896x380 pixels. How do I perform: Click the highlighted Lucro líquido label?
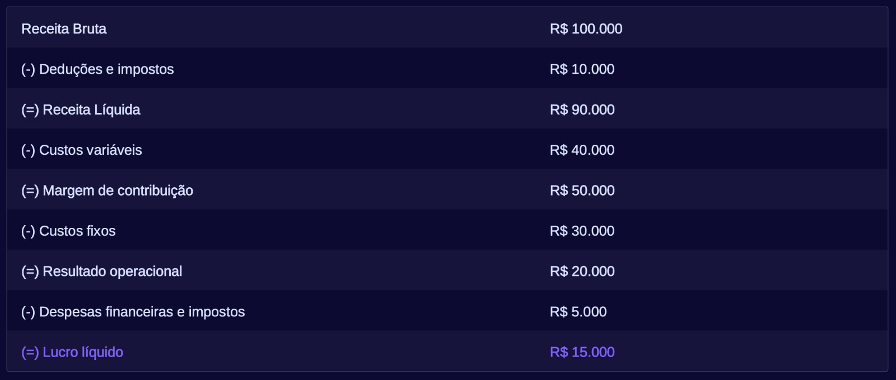point(83,353)
